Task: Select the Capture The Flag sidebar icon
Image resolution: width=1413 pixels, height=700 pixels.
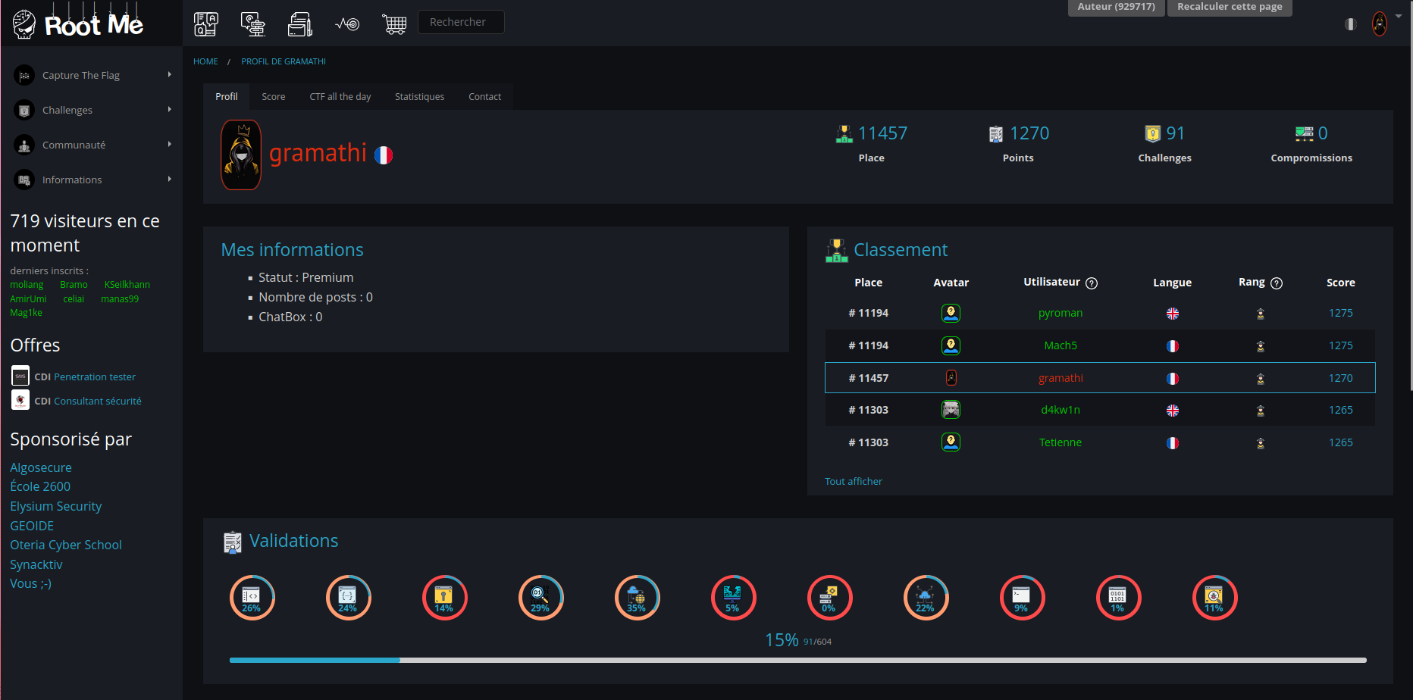Action: (23, 74)
